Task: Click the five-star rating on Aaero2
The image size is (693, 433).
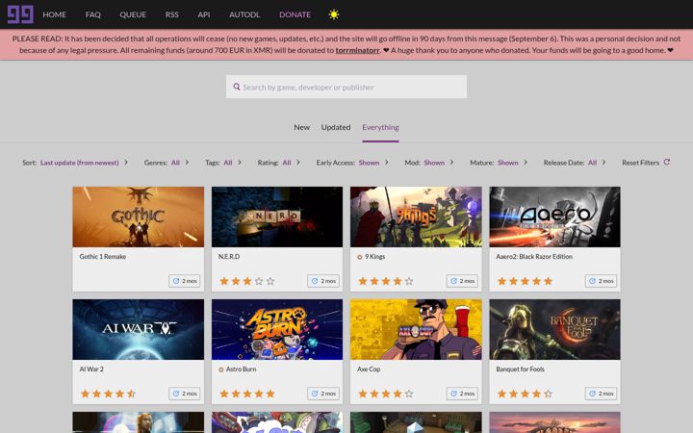Action: 525,281
